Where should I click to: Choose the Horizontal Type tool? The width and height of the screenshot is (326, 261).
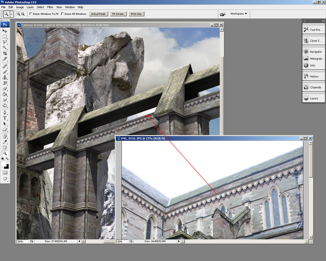coord(5,118)
